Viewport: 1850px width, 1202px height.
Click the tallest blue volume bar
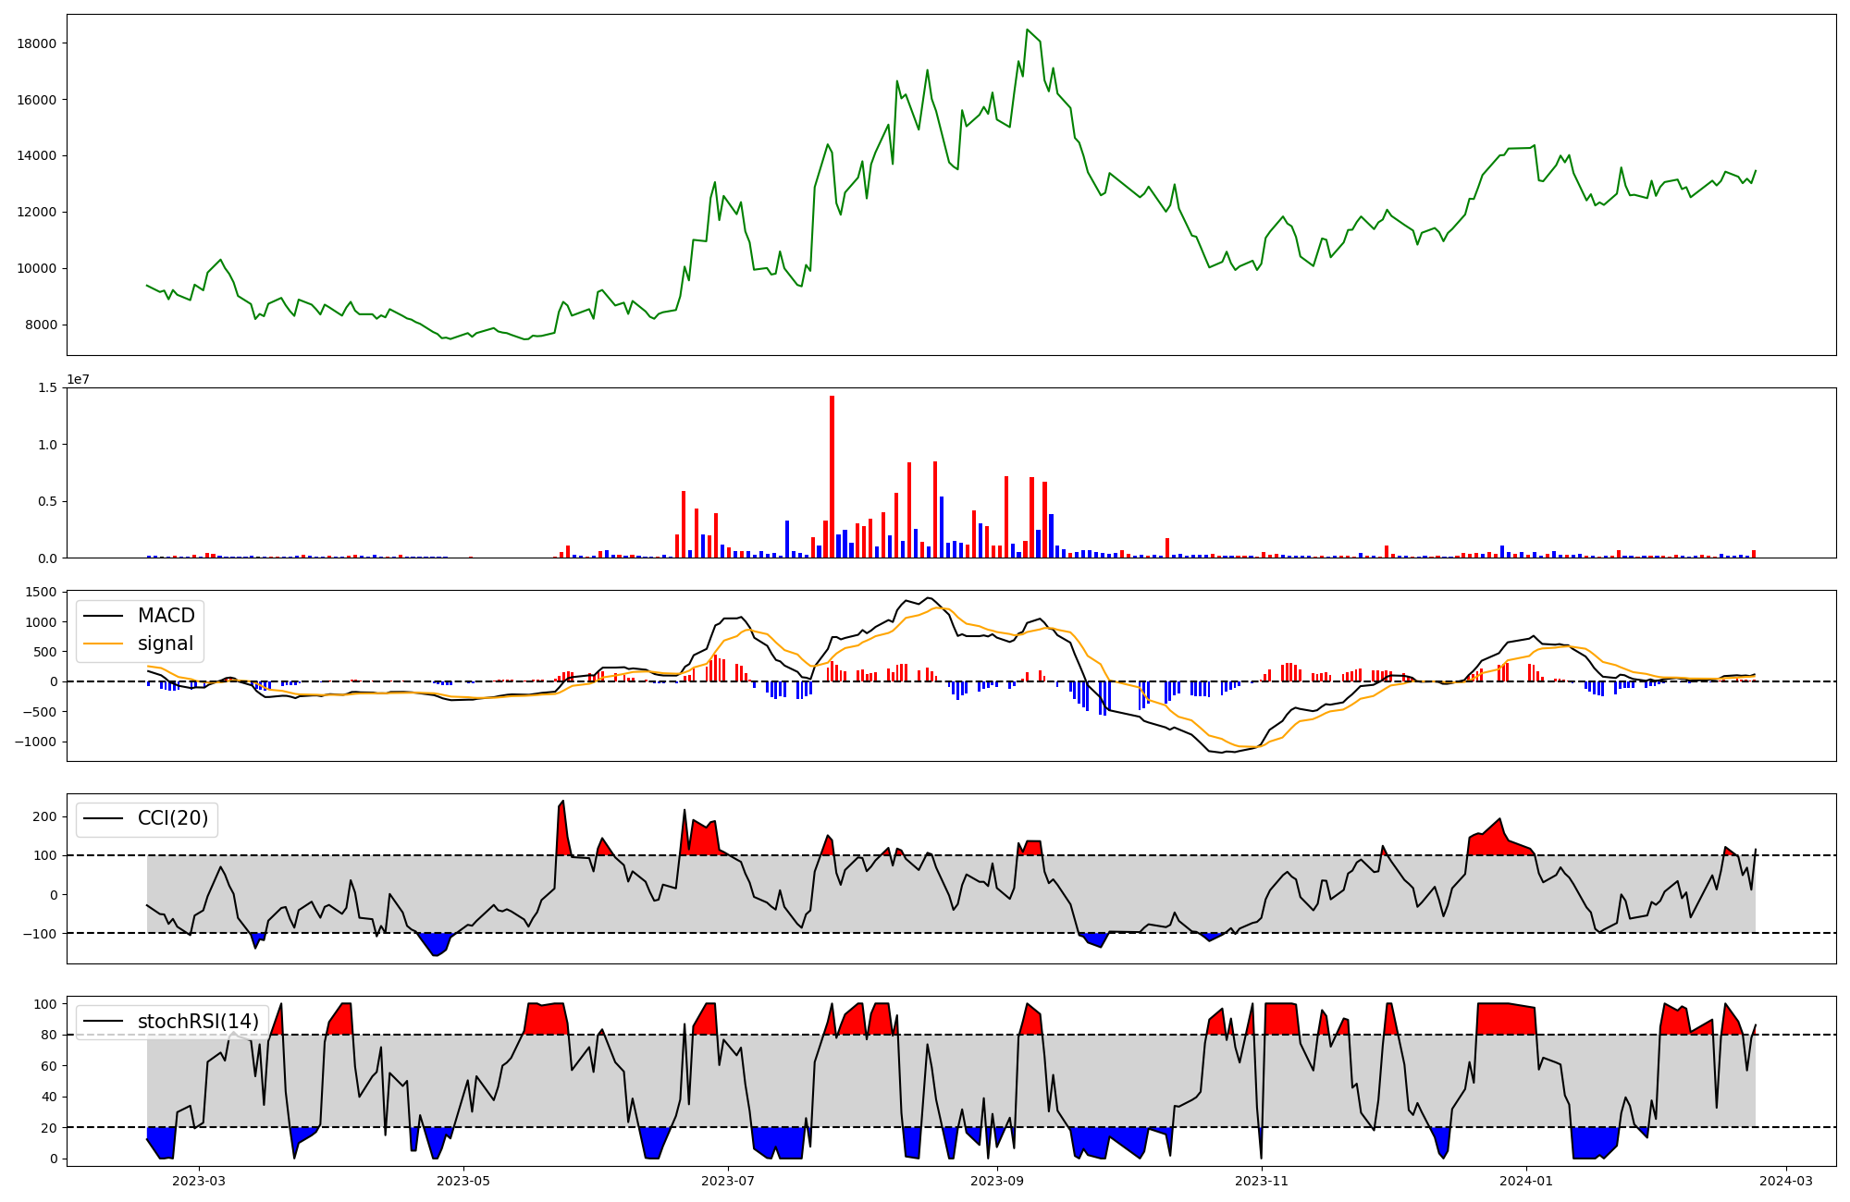[x=942, y=527]
